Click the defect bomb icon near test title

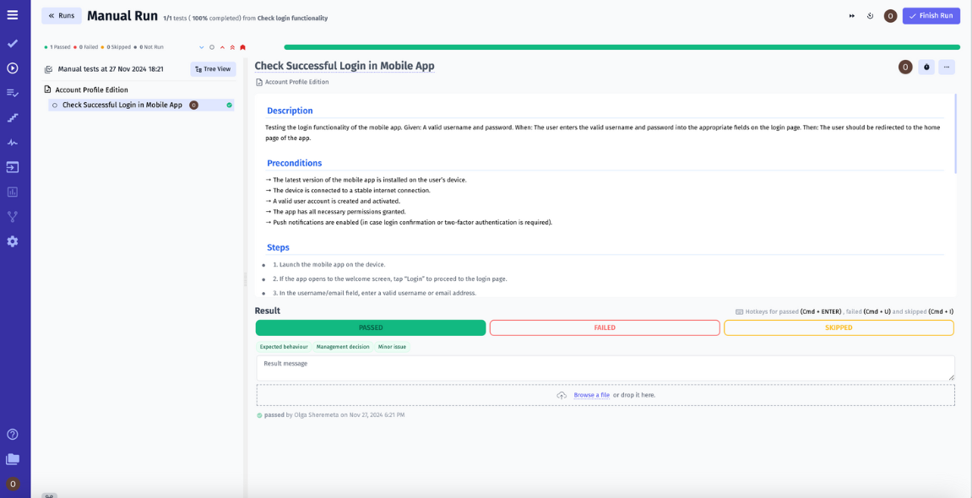pyautogui.click(x=926, y=67)
